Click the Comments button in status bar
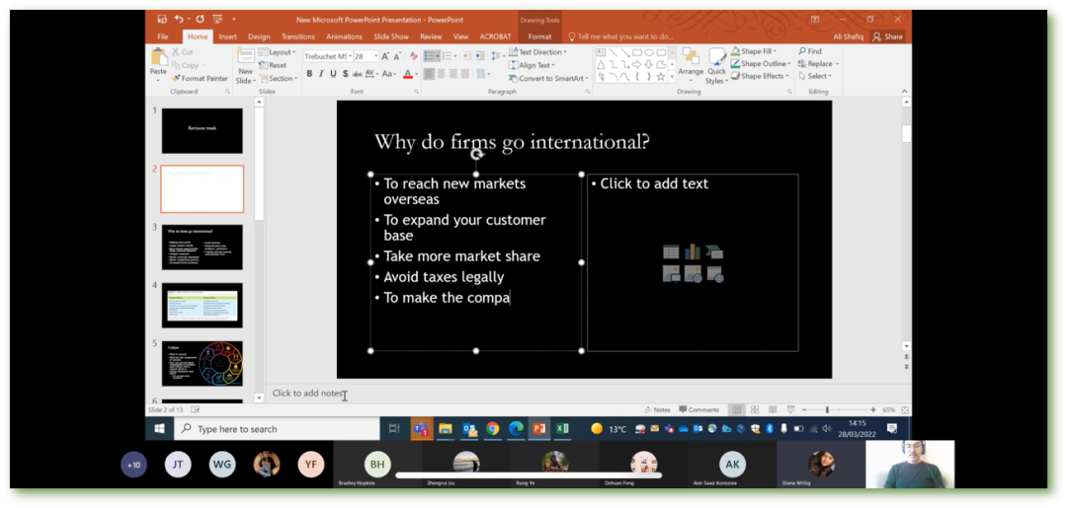Image resolution: width=1067 pixels, height=508 pixels. click(x=698, y=410)
